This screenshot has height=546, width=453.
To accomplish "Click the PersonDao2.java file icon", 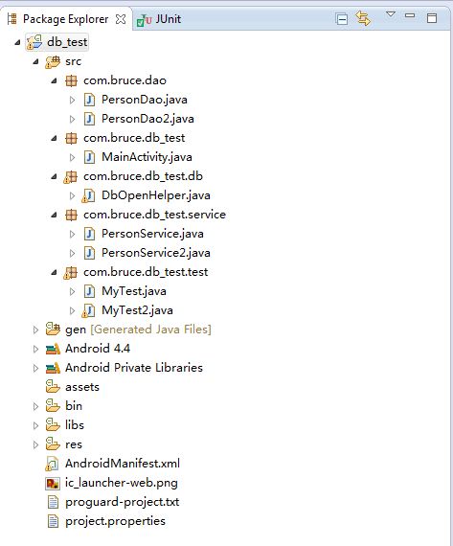I will [x=89, y=119].
